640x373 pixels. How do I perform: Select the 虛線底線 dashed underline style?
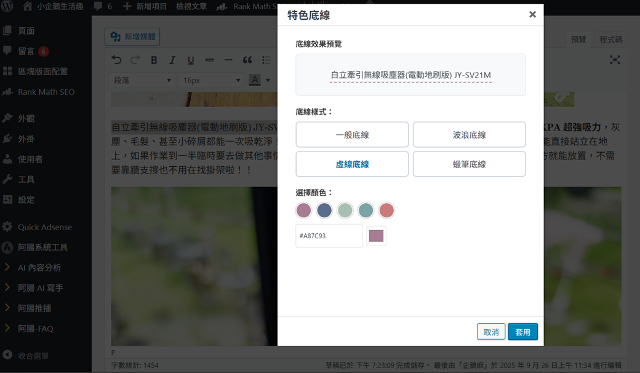coord(352,164)
